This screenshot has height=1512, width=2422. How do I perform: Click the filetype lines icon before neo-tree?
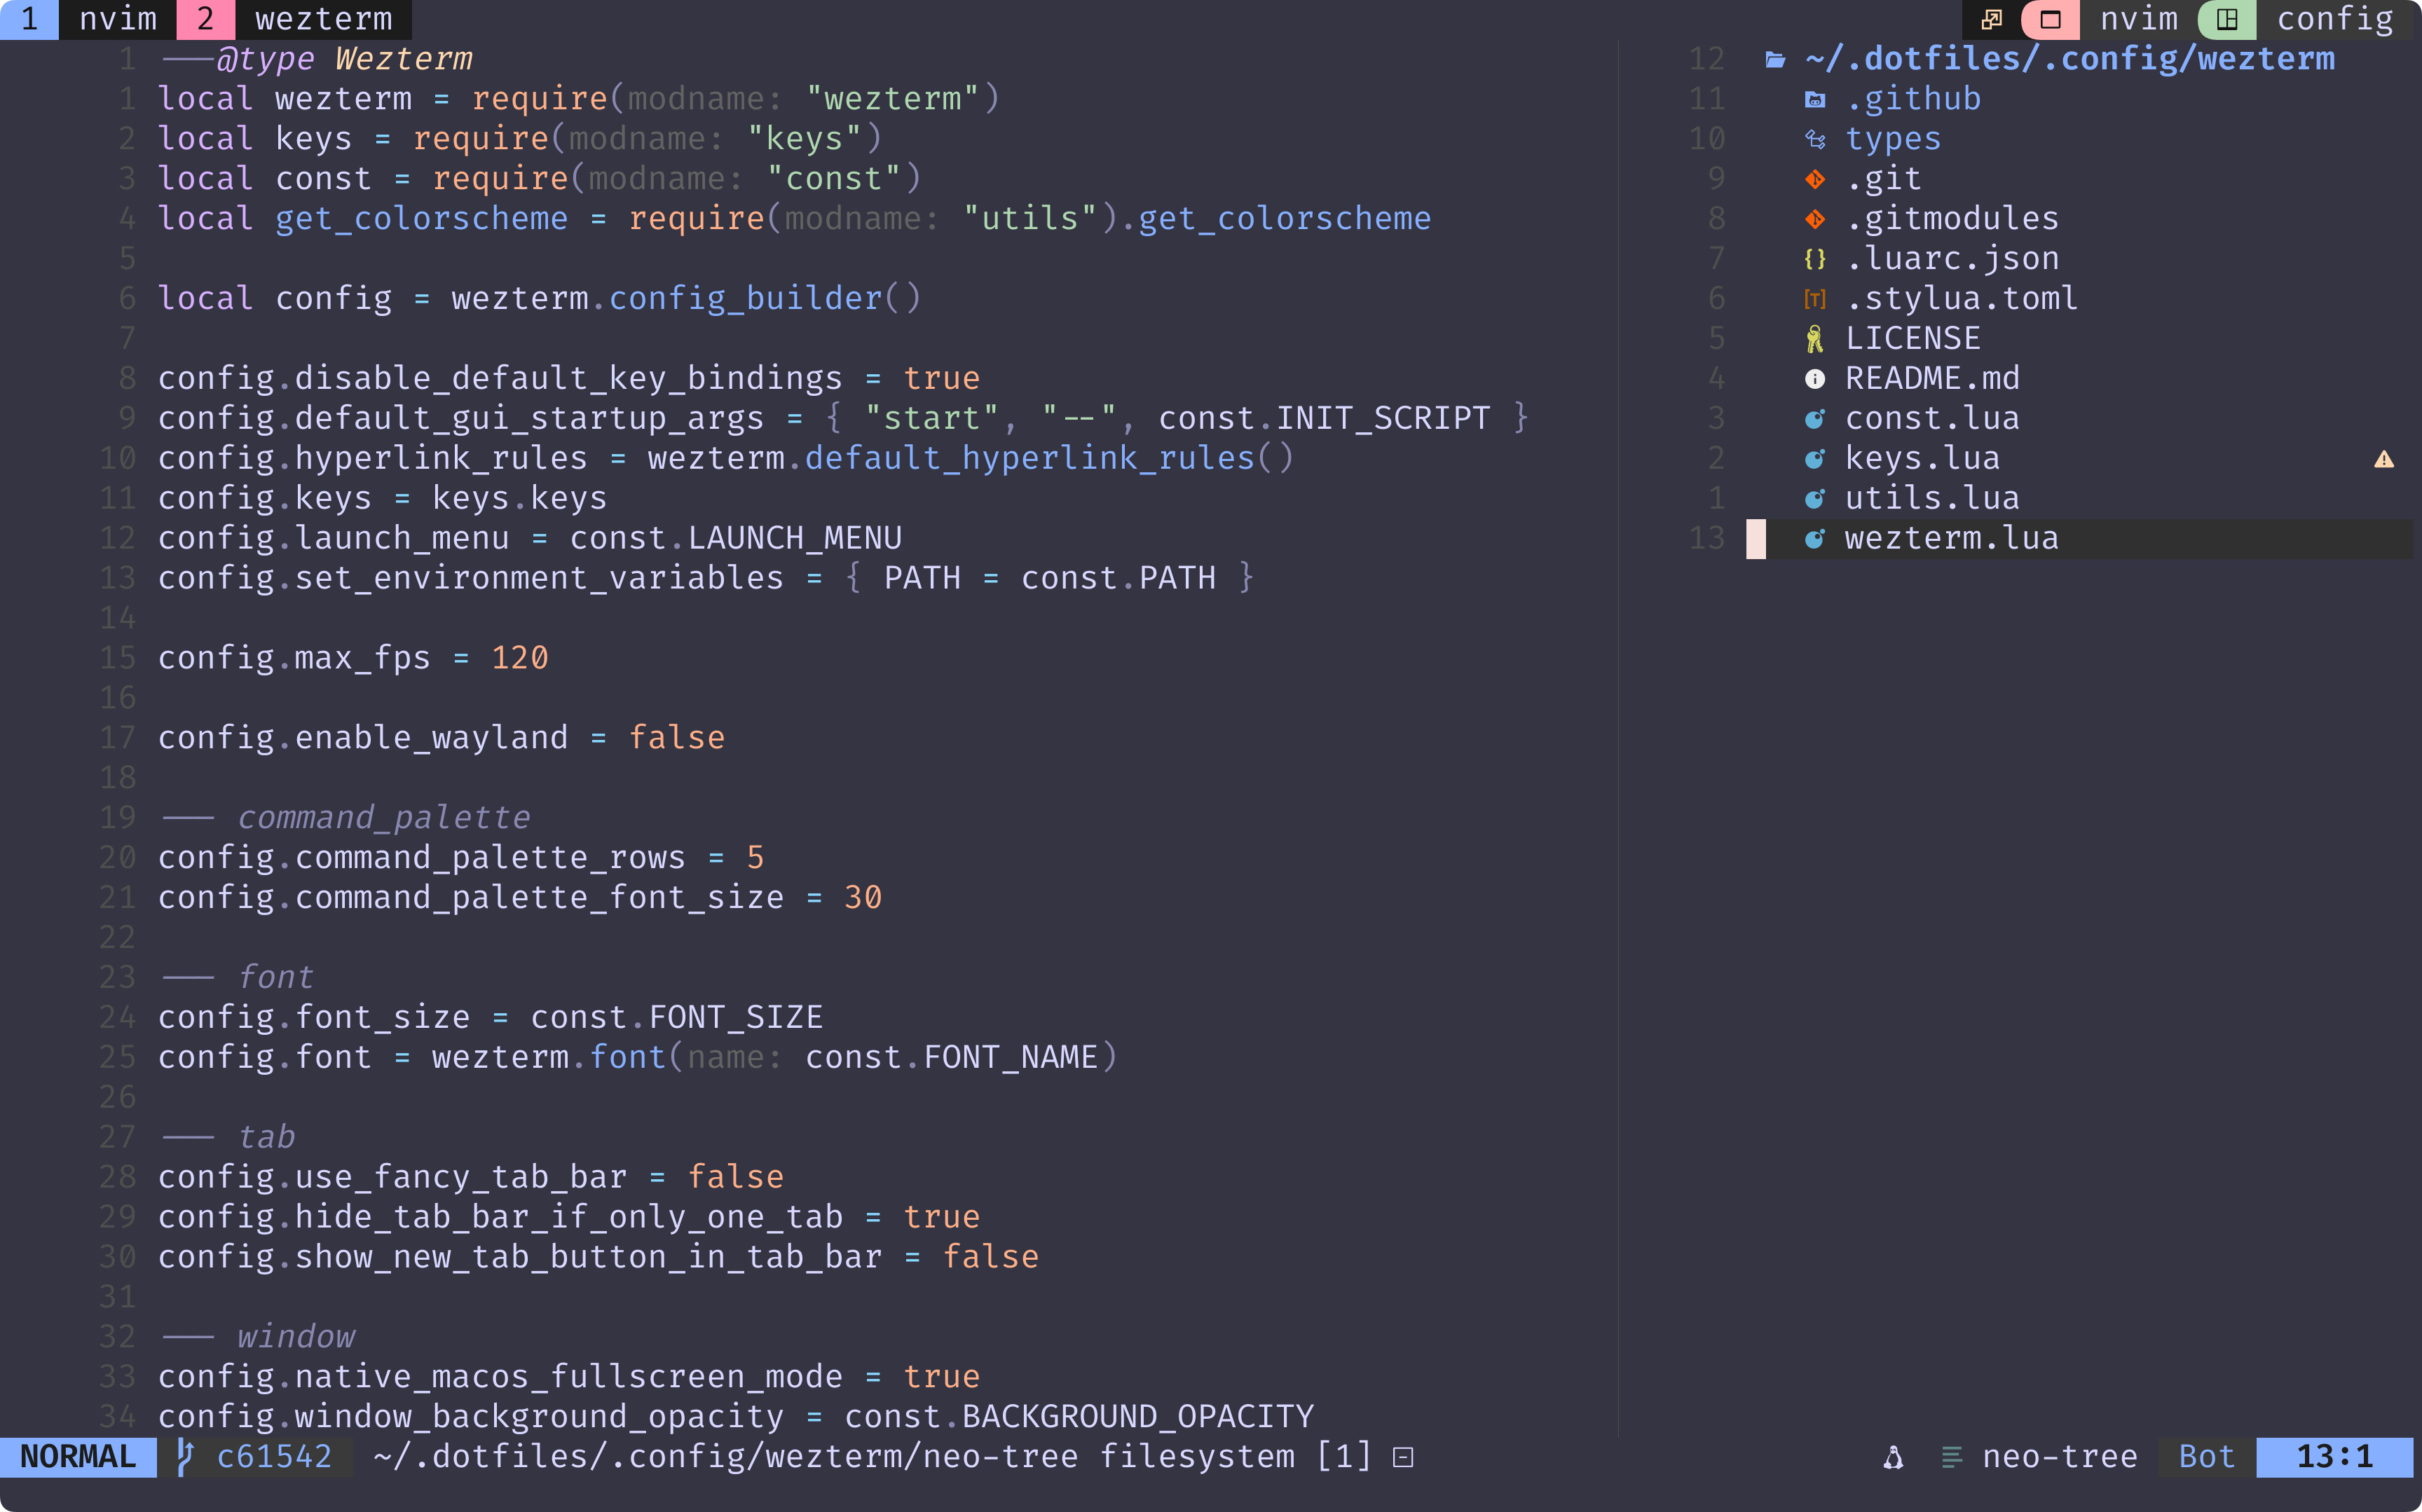tap(1951, 1457)
